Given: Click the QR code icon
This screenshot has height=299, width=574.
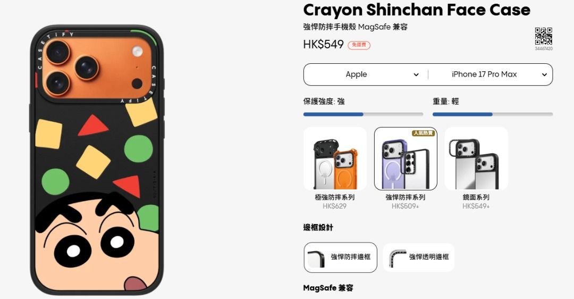Looking at the screenshot, I should [x=544, y=36].
